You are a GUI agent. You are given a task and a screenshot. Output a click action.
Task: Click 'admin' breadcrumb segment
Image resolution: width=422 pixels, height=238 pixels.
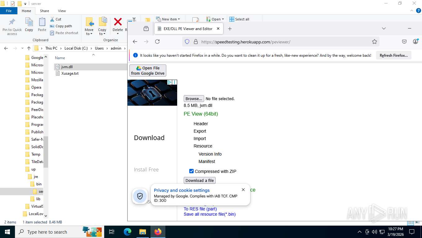click(116, 48)
